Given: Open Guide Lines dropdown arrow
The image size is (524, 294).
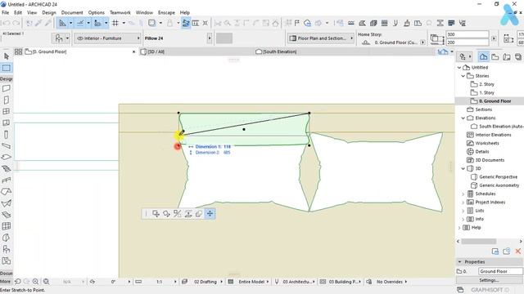Looking at the screenshot, I should click(x=71, y=23).
